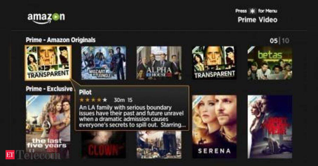Click the star rating in Pilot popup
318x166 pixels.
[93, 100]
